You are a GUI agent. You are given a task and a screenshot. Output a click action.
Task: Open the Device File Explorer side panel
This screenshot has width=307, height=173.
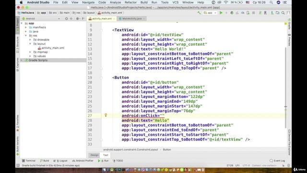point(289,142)
